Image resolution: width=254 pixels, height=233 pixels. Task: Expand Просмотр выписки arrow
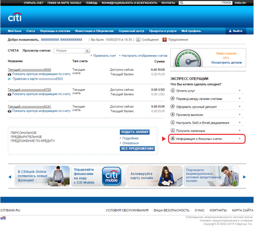240,115
